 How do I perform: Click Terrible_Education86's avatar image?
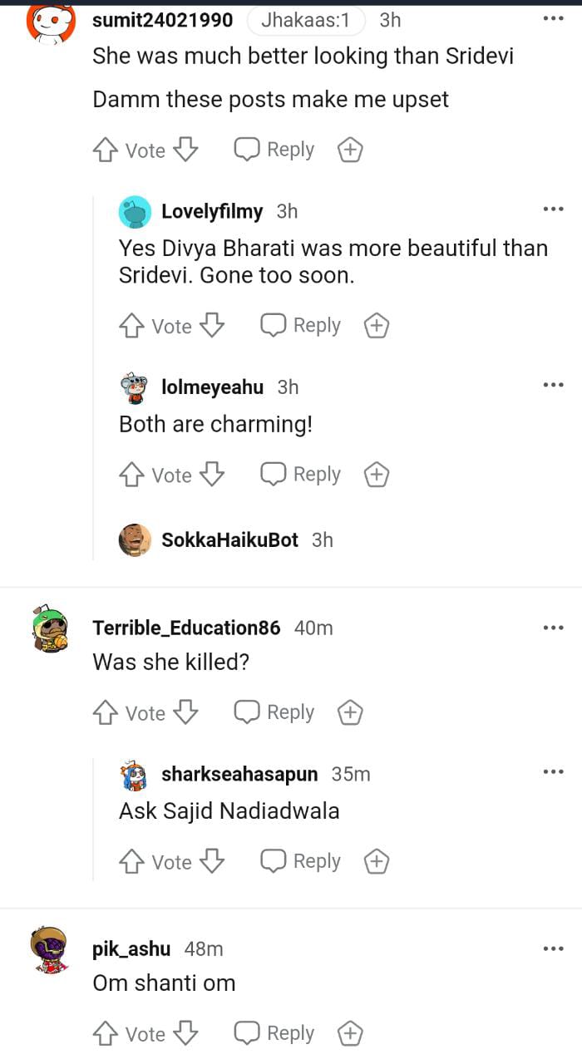50,630
